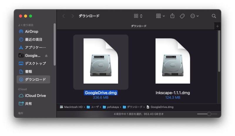Close the Finder window (red button)
The width and height of the screenshot is (235, 136).
tap(21, 16)
